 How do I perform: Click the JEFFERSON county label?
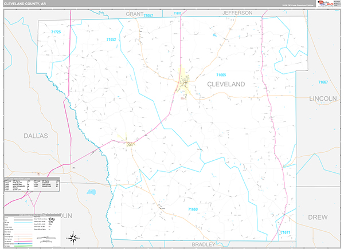[x=237, y=13]
